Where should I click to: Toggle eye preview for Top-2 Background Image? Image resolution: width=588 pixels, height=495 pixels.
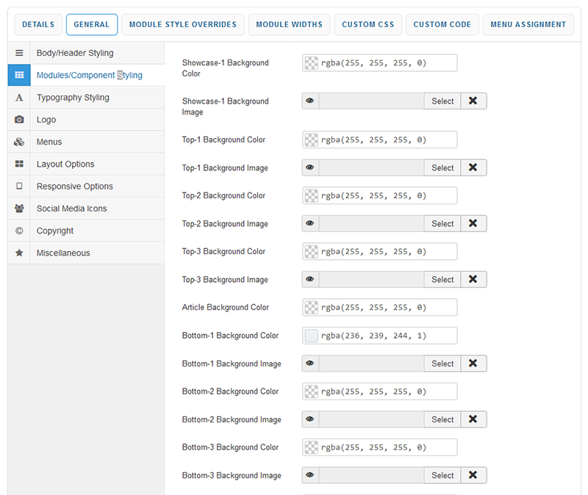(x=310, y=224)
